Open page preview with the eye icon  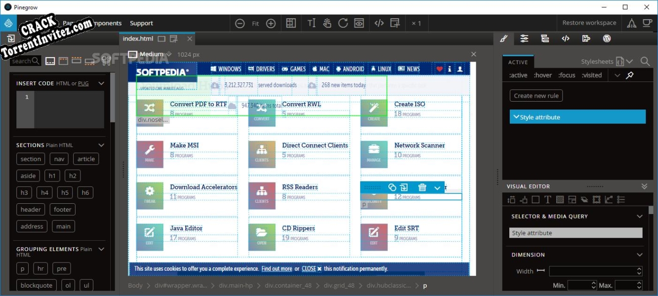coord(359,23)
